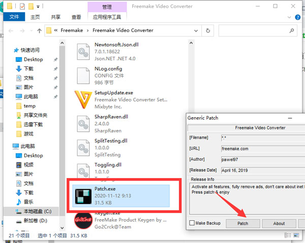Click sidebar scrollbar up arrow
The width and height of the screenshot is (305, 243).
62,43
